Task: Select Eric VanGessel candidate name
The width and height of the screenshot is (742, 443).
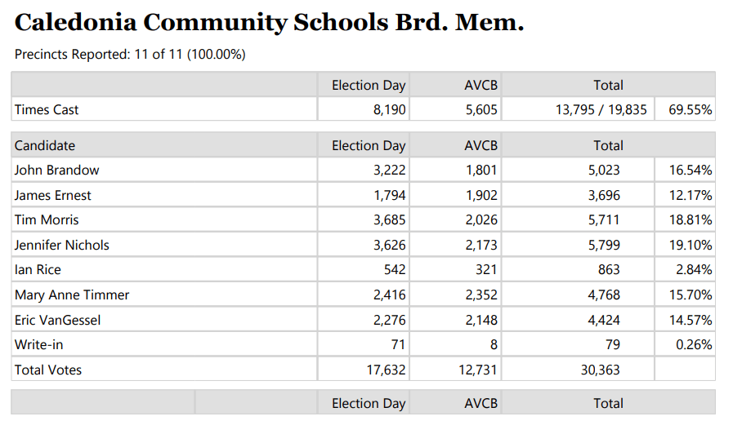Action: 57,320
